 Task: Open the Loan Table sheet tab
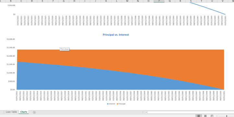tap(11, 112)
